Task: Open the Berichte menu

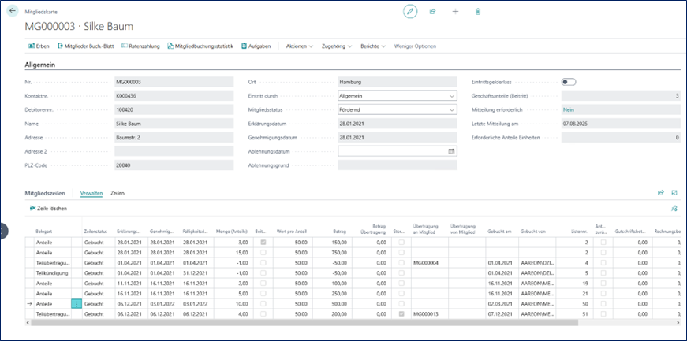Action: [372, 46]
